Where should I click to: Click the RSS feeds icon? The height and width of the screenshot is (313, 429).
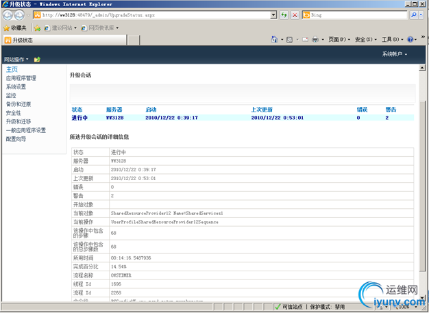289,40
